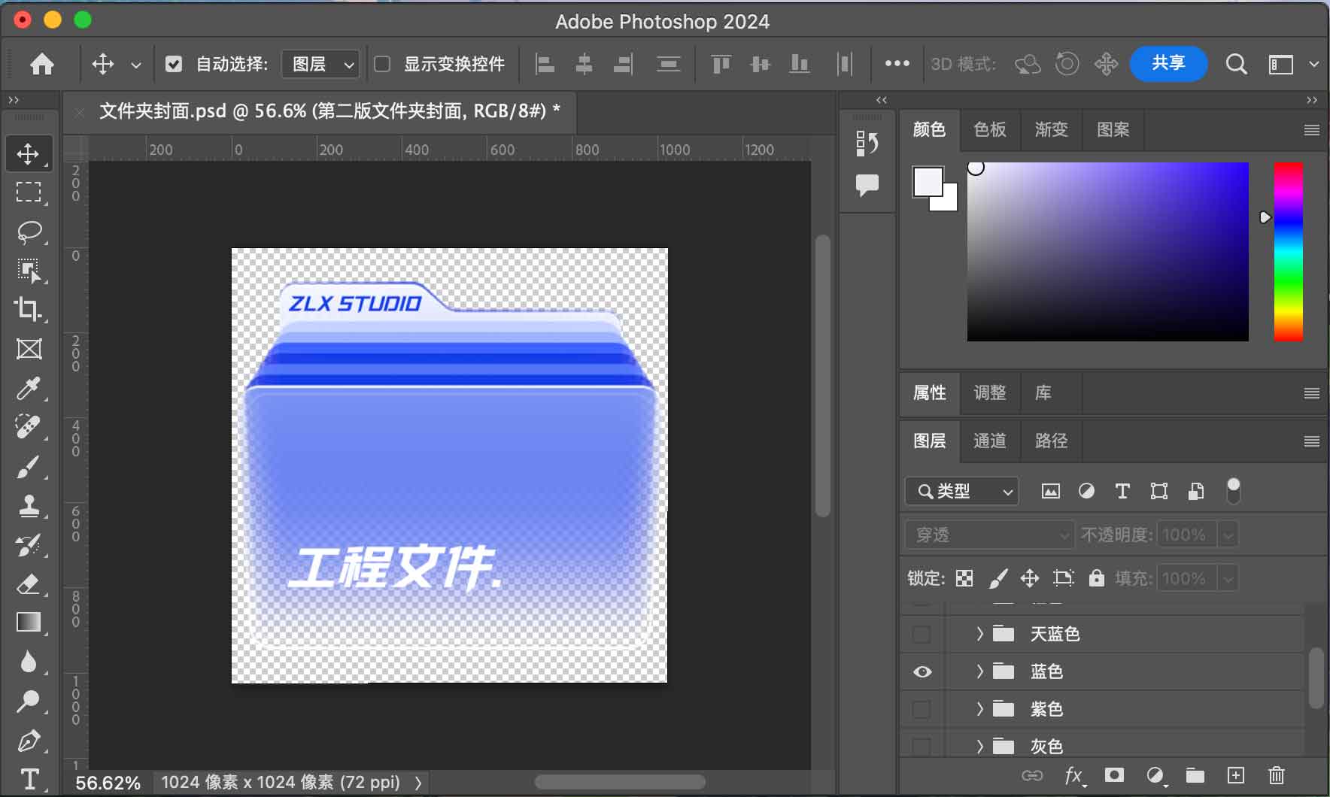Viewport: 1330px width, 797px height.
Task: Toggle the layer filtering switch
Action: tap(1233, 491)
